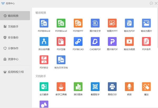The image size is (158, 108).
Task: Select the 分享协作 sidebar category
Action: pyautogui.click(x=15, y=48)
